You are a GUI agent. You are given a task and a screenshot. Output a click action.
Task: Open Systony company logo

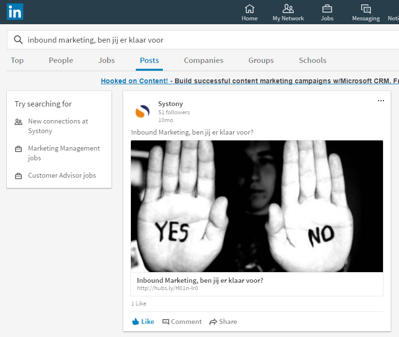pos(143,111)
